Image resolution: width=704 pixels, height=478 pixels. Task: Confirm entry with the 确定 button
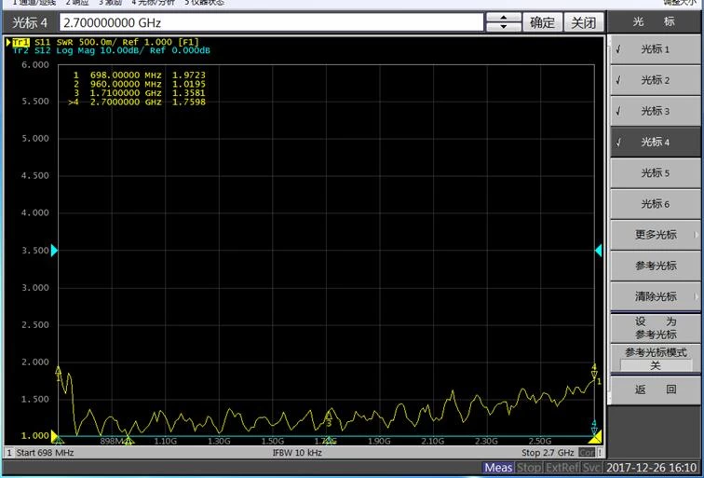coord(542,22)
